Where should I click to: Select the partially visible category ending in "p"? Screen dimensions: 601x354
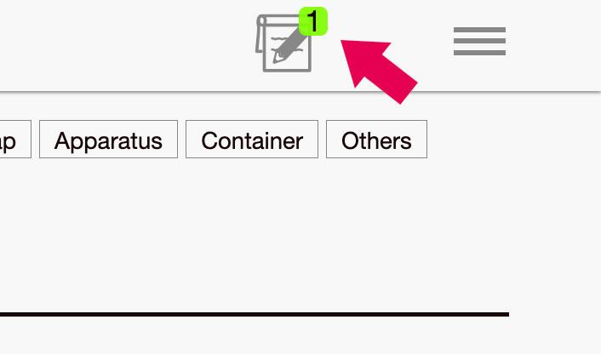pos(15,139)
